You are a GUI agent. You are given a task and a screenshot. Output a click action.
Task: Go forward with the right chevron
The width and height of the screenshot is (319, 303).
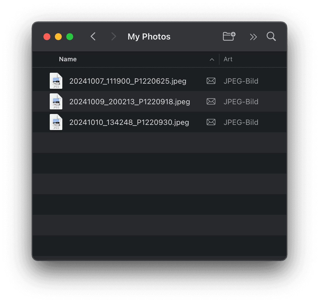[113, 37]
